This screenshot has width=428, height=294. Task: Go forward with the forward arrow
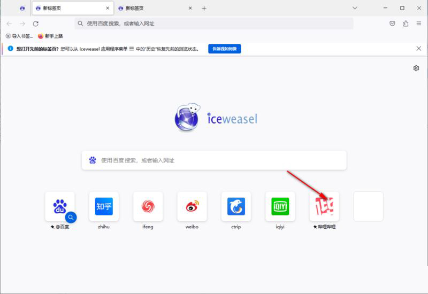[x=22, y=24]
